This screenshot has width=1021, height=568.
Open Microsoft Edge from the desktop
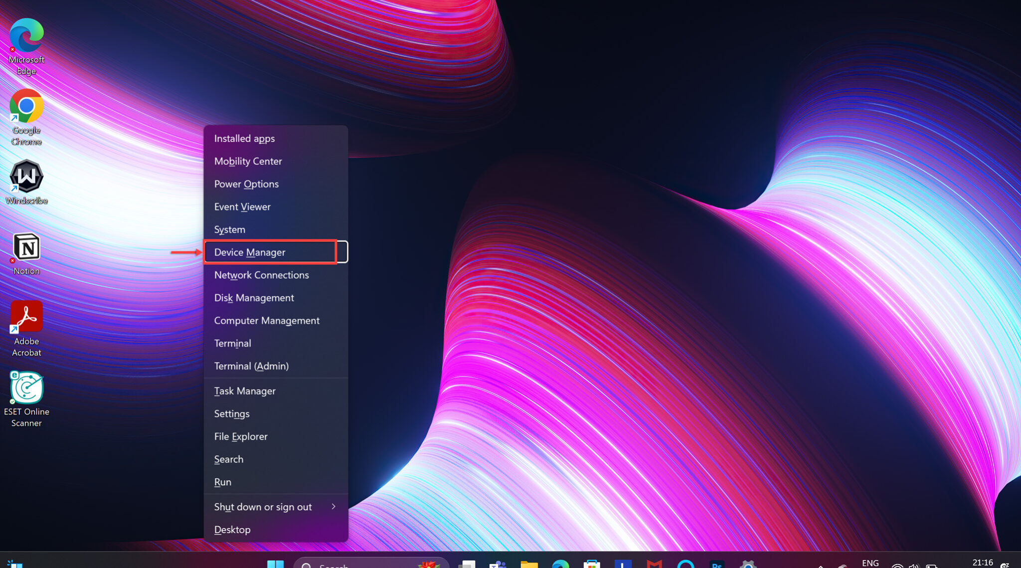(26, 35)
